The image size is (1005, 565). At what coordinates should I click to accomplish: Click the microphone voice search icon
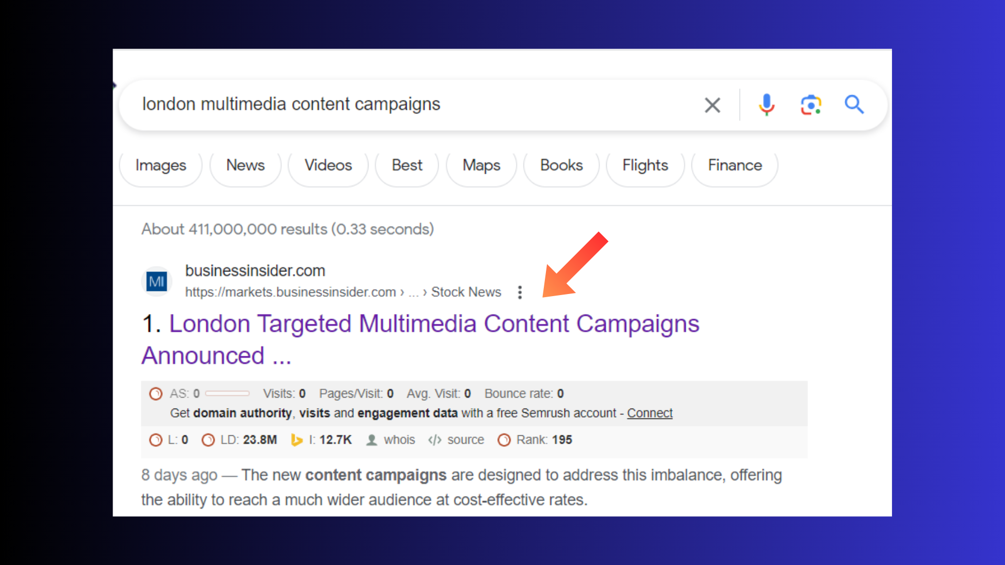(x=766, y=104)
